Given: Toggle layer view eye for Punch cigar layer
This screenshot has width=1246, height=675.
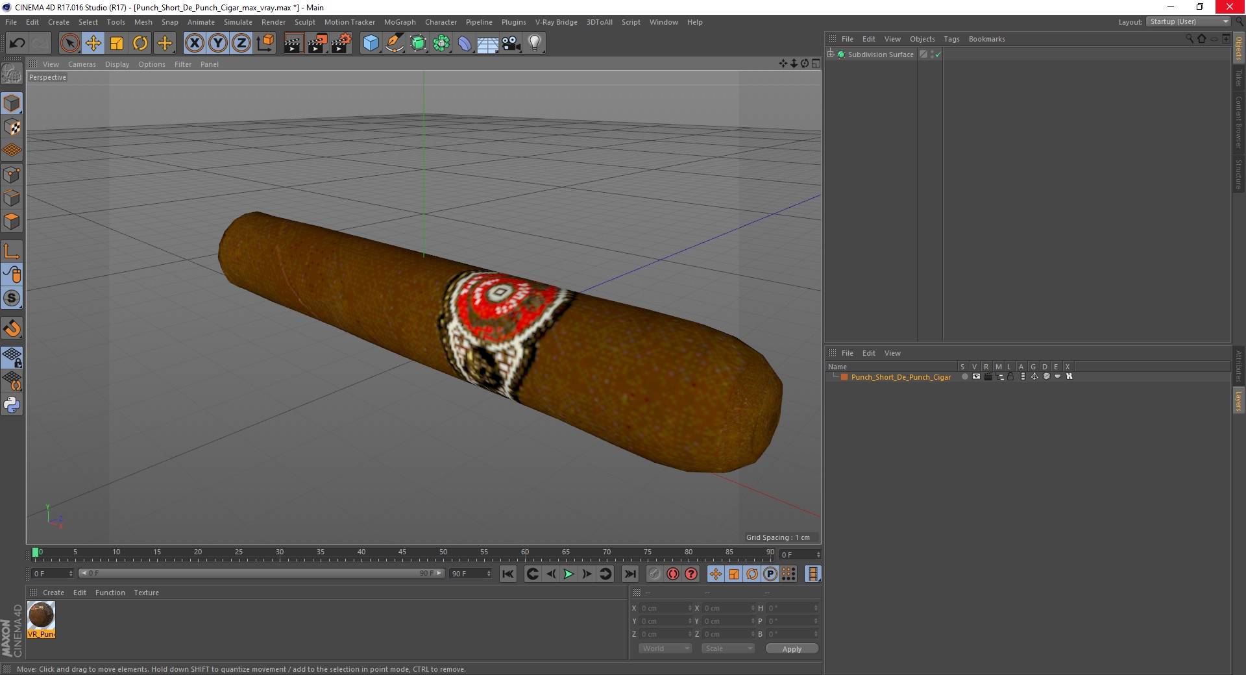Looking at the screenshot, I should (x=976, y=376).
